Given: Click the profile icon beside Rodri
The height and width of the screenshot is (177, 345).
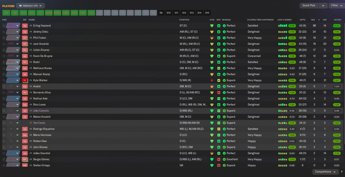Looking at the screenshot, I should (x=31, y=62).
